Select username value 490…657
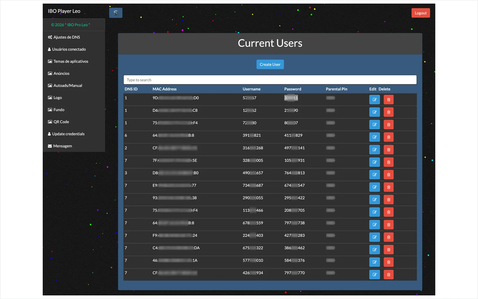 253,173
